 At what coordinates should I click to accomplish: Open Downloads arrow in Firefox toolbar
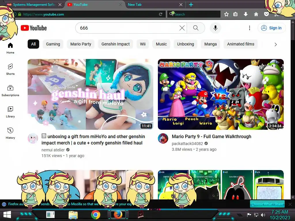pos(246,14)
